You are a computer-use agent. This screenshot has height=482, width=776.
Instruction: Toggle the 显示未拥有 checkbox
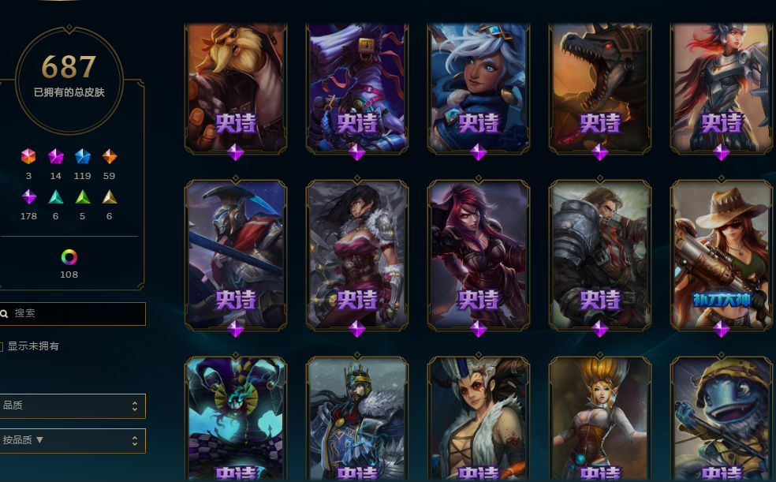(x=1, y=346)
